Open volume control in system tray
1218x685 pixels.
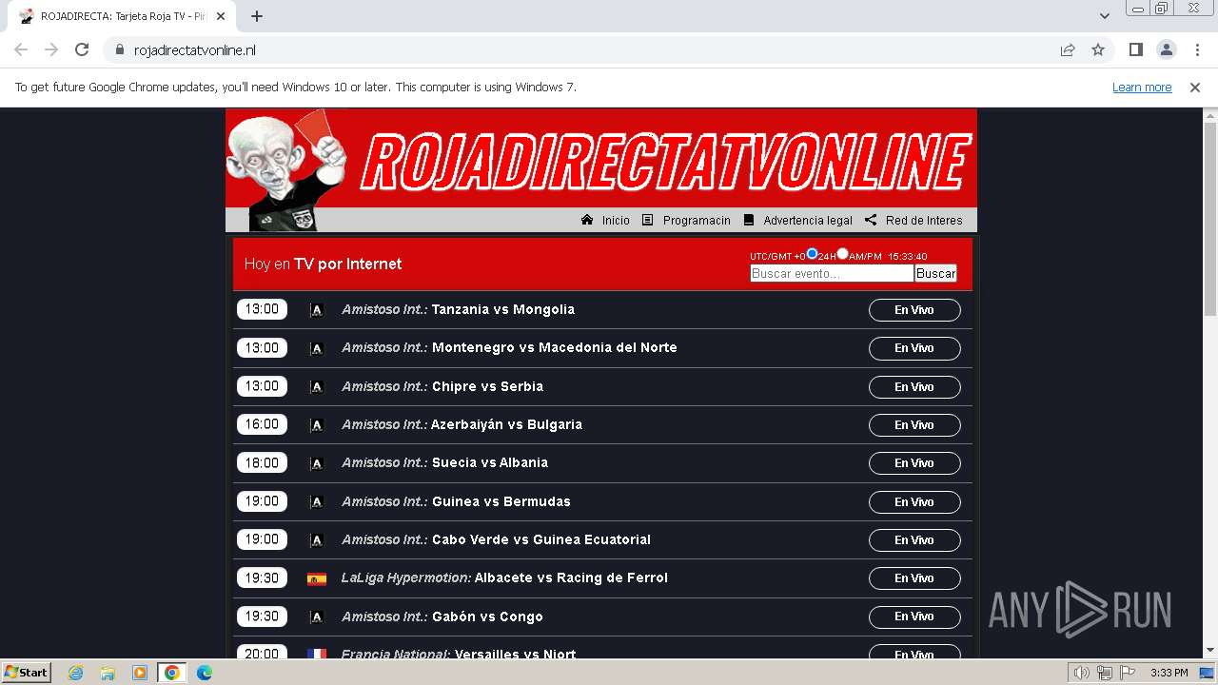click(x=1082, y=673)
